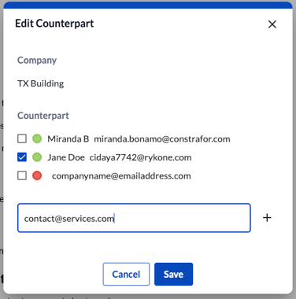The height and width of the screenshot is (299, 296).
Task: Click the green status dot for Miranda B
Action: click(37, 138)
